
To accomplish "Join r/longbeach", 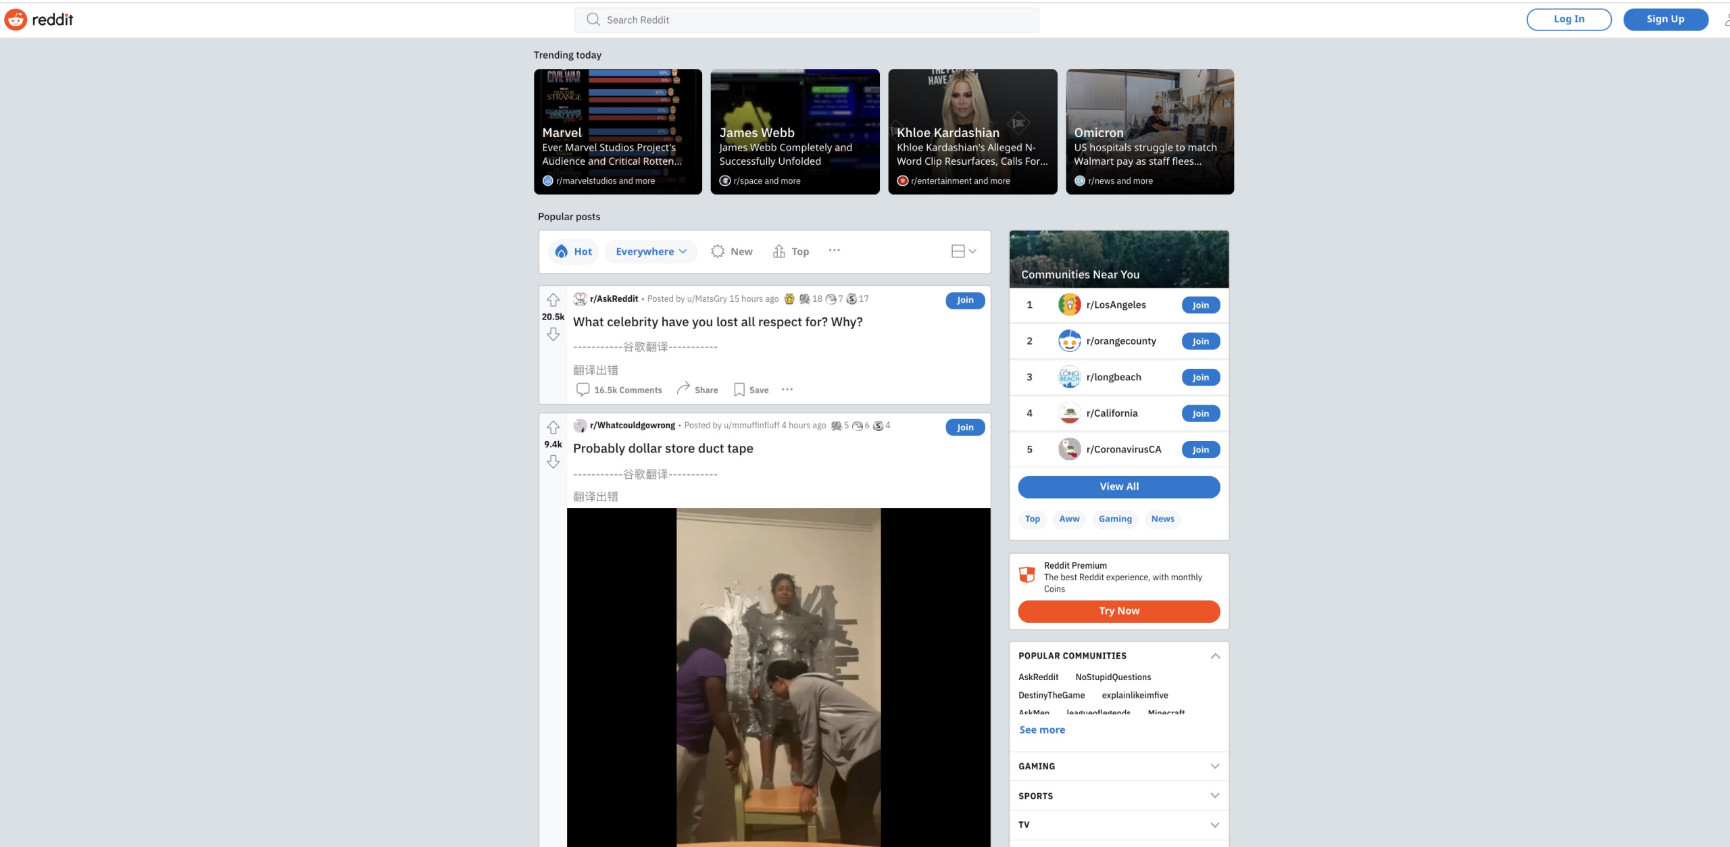I will 1200,378.
